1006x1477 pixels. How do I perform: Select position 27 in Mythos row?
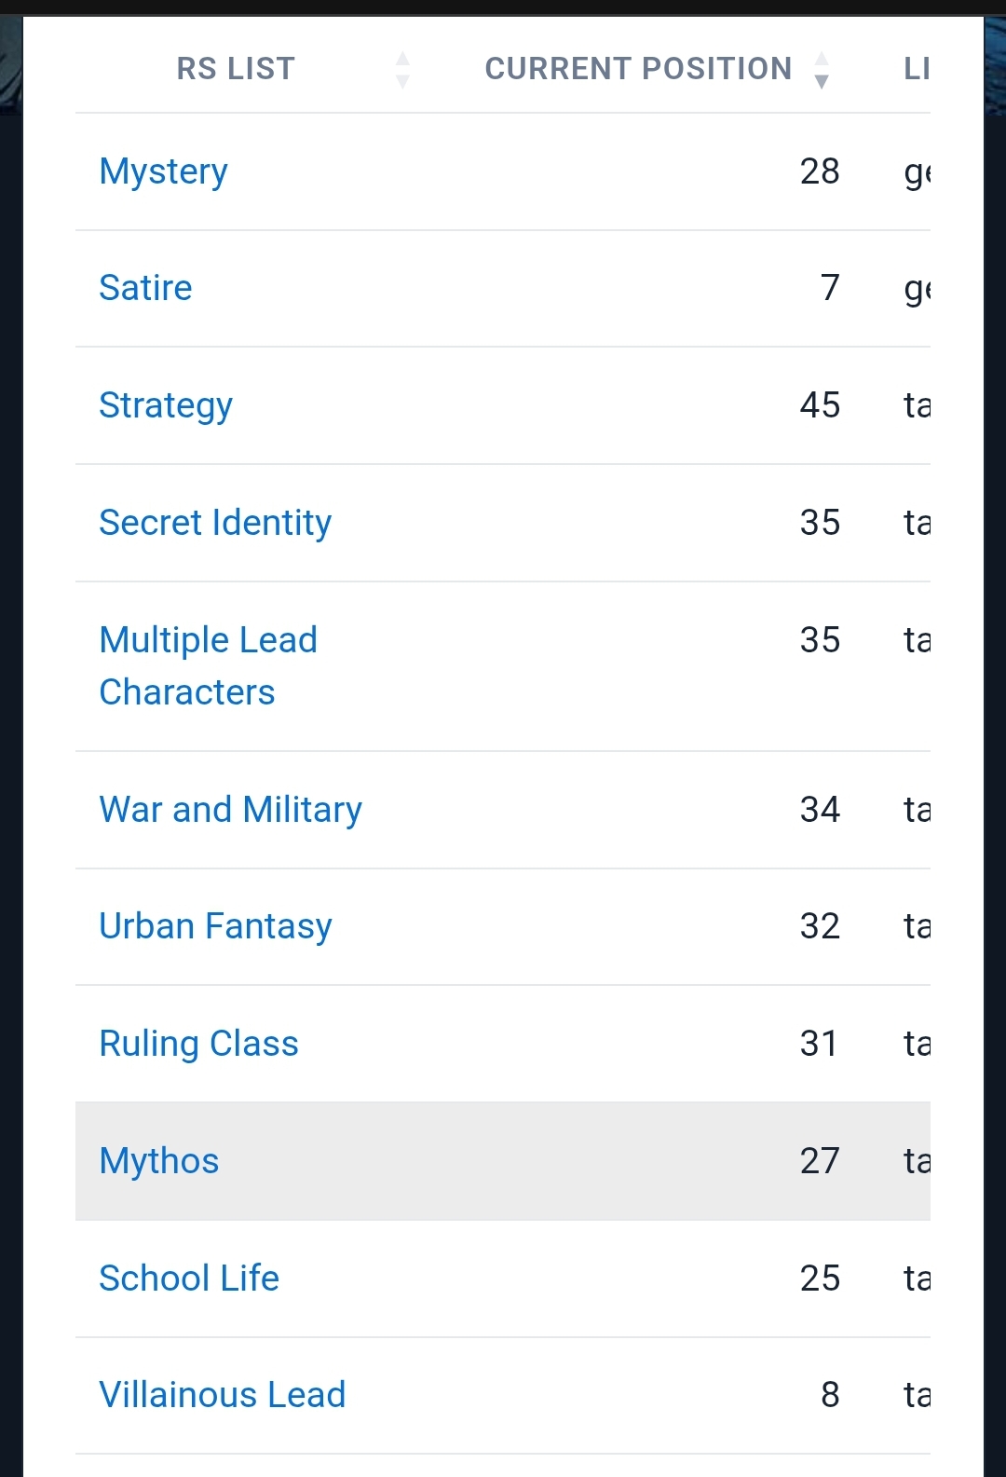[x=820, y=1161]
